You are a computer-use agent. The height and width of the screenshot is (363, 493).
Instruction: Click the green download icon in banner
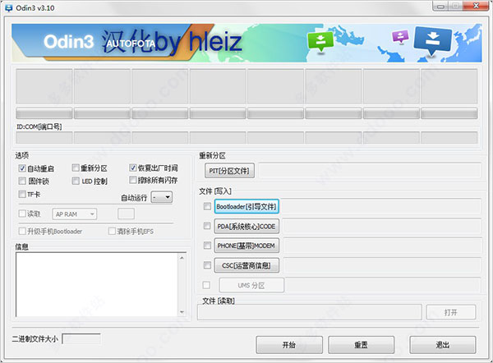click(x=320, y=42)
